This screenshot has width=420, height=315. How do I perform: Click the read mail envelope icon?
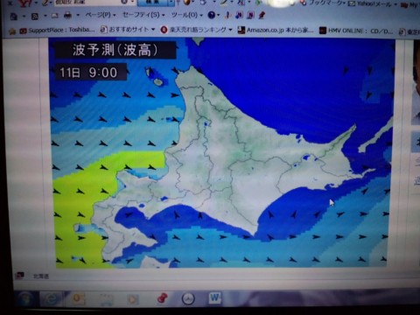tap(55, 16)
